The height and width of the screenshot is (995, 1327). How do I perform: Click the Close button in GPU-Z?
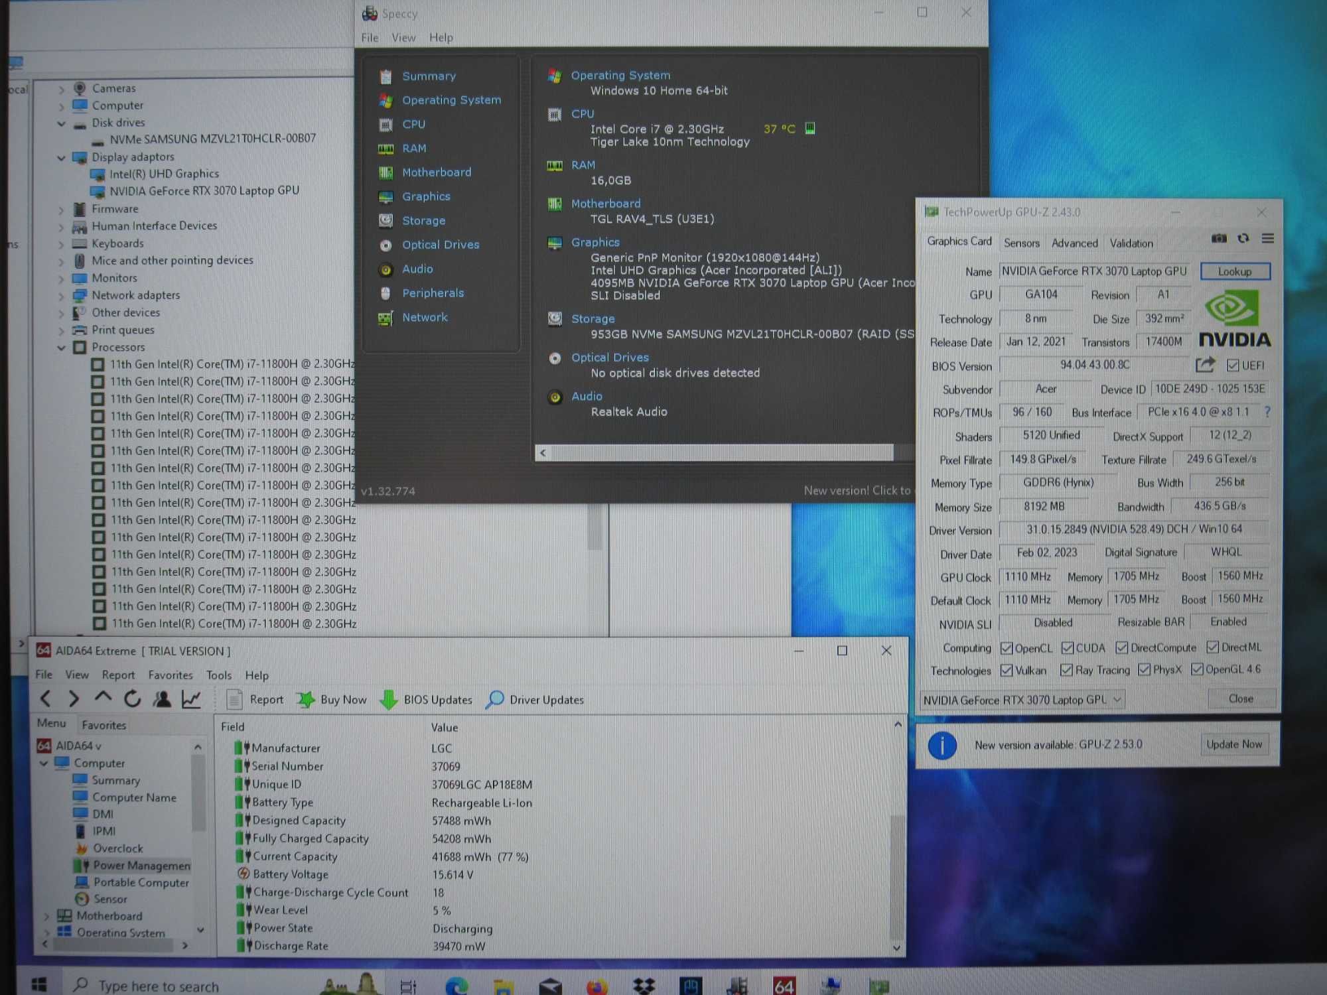tap(1241, 698)
